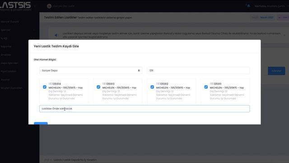Open İşlemler in the sidebar
The height and width of the screenshot is (163, 289).
point(5,30)
